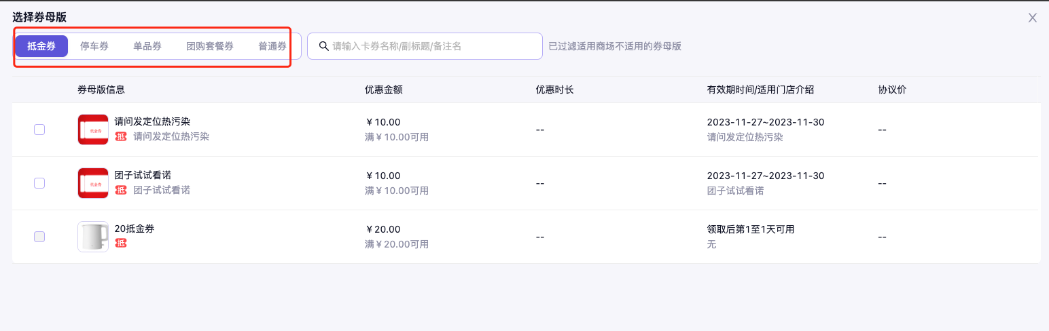This screenshot has height=331, width=1049.
Task: Check the 团子试试看诺 row checkbox
Action: coord(39,183)
